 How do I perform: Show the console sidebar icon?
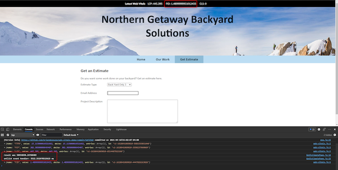point(2,135)
